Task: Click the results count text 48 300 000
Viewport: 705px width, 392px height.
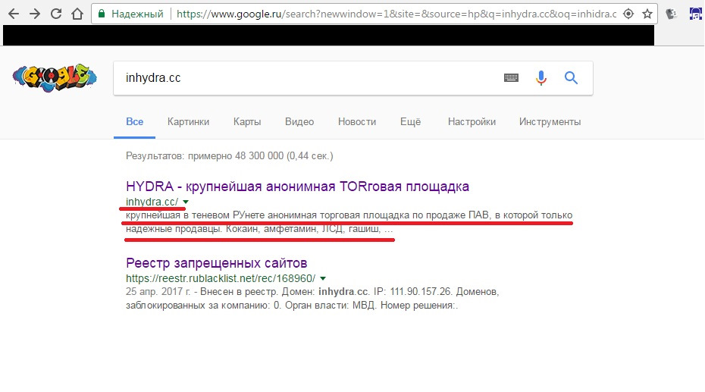Action: 229,156
